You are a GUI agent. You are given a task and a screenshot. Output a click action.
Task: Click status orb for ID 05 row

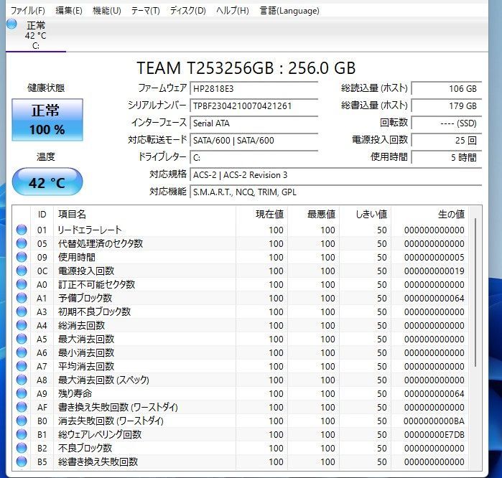(x=22, y=243)
